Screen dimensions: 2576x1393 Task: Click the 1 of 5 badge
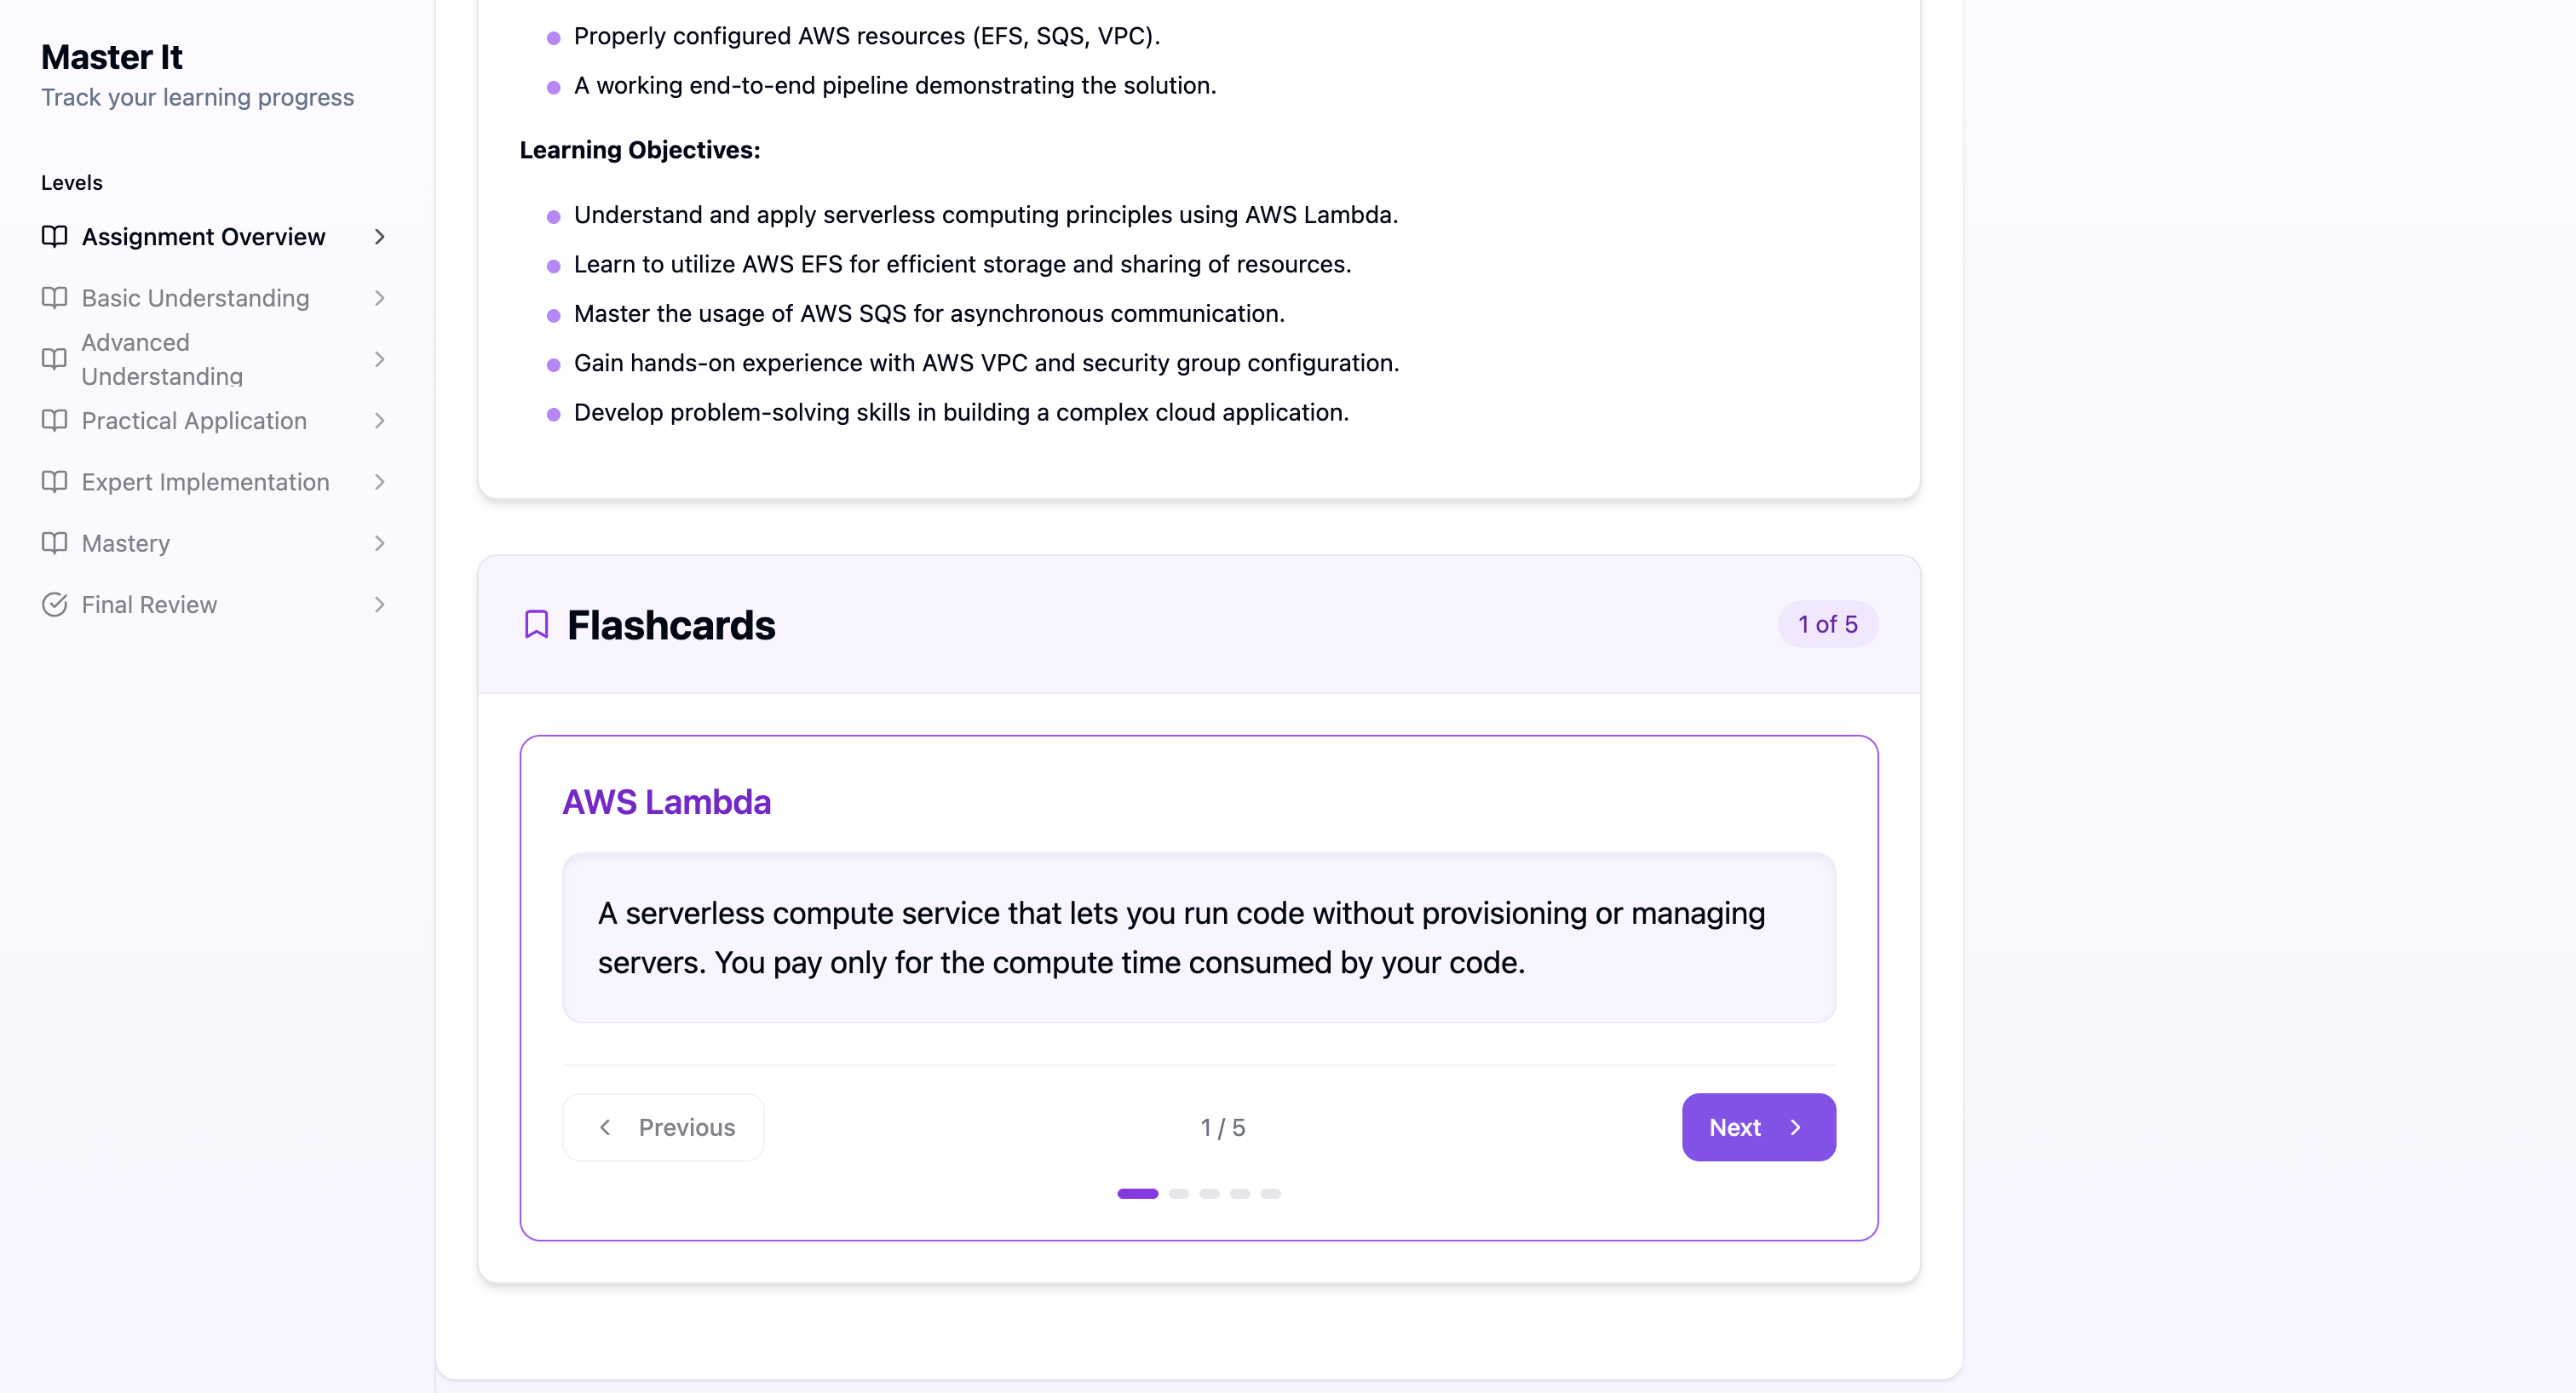(x=1827, y=625)
